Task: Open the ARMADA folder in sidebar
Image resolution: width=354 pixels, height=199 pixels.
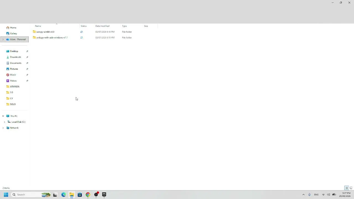Action: tap(15, 87)
